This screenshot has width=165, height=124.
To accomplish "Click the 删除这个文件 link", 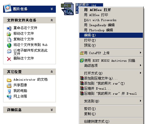I will coord(24,58).
